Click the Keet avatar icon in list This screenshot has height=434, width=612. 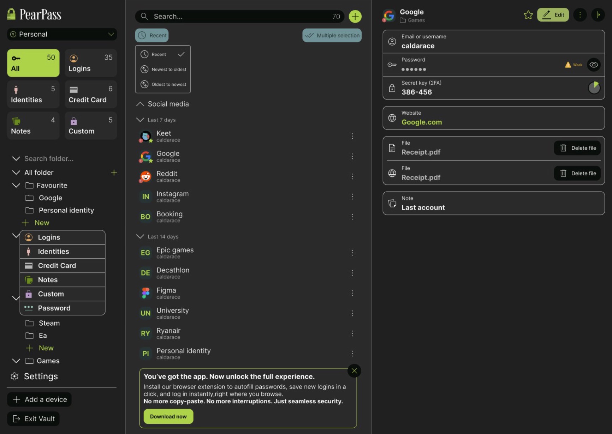click(145, 136)
